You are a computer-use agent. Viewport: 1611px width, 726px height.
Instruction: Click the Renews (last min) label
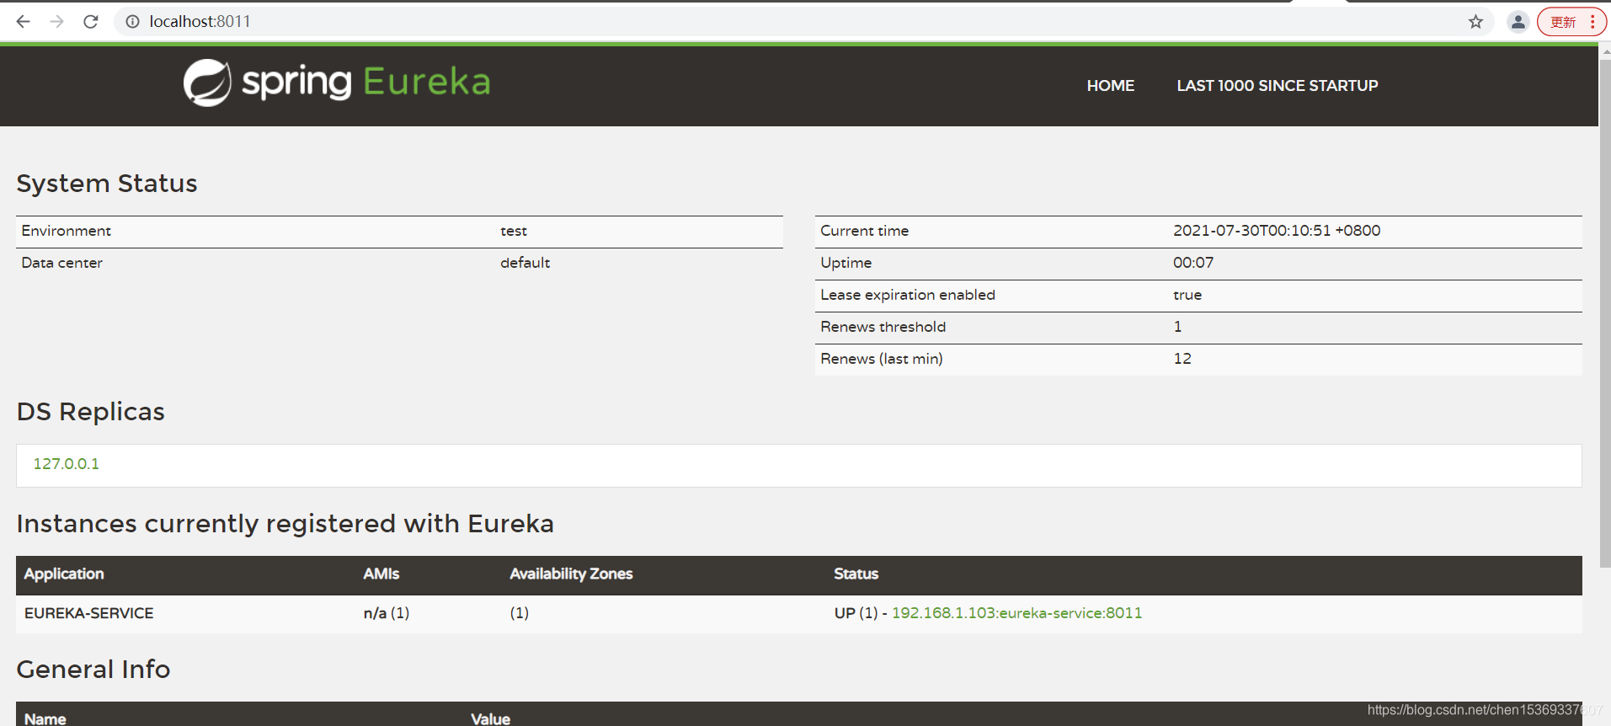pyautogui.click(x=881, y=359)
